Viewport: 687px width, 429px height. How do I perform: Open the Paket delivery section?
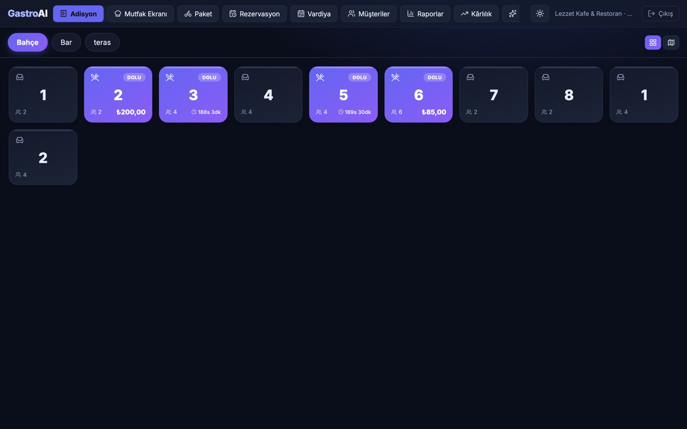198,14
